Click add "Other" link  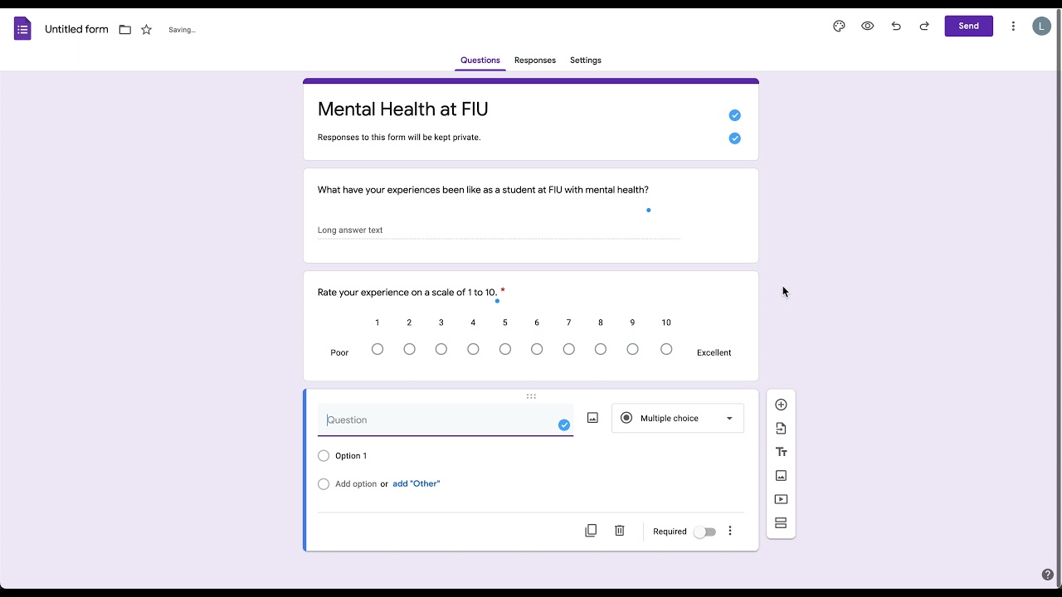[x=417, y=483]
